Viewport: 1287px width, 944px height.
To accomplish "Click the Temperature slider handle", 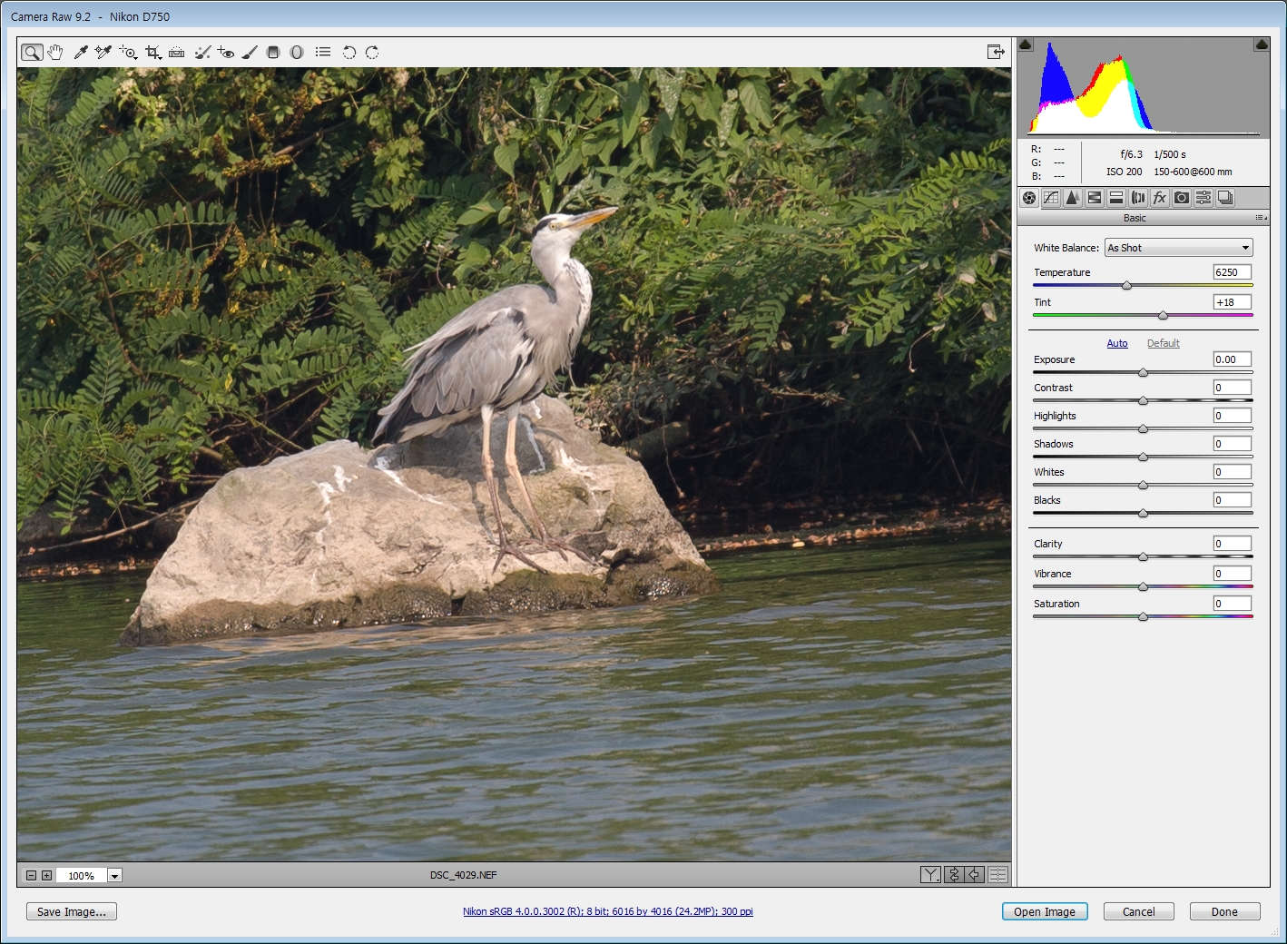I will point(1126,286).
